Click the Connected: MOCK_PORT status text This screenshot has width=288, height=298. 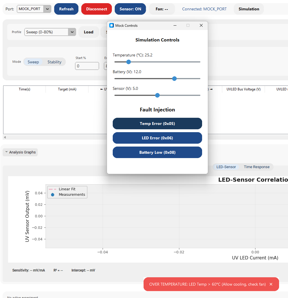(x=204, y=9)
